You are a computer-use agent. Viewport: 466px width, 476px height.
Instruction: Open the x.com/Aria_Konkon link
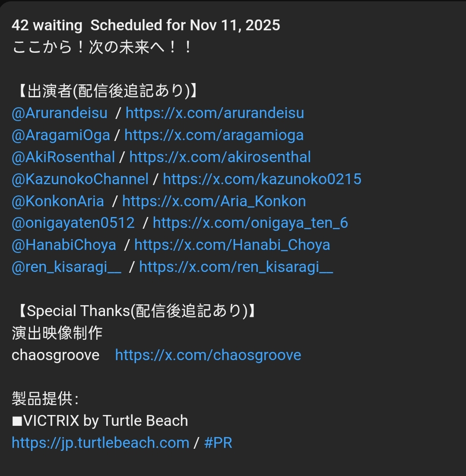tap(214, 201)
